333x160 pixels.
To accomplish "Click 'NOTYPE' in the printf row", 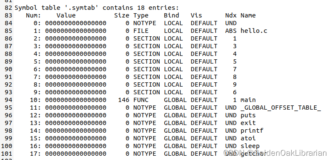I will (145, 131).
